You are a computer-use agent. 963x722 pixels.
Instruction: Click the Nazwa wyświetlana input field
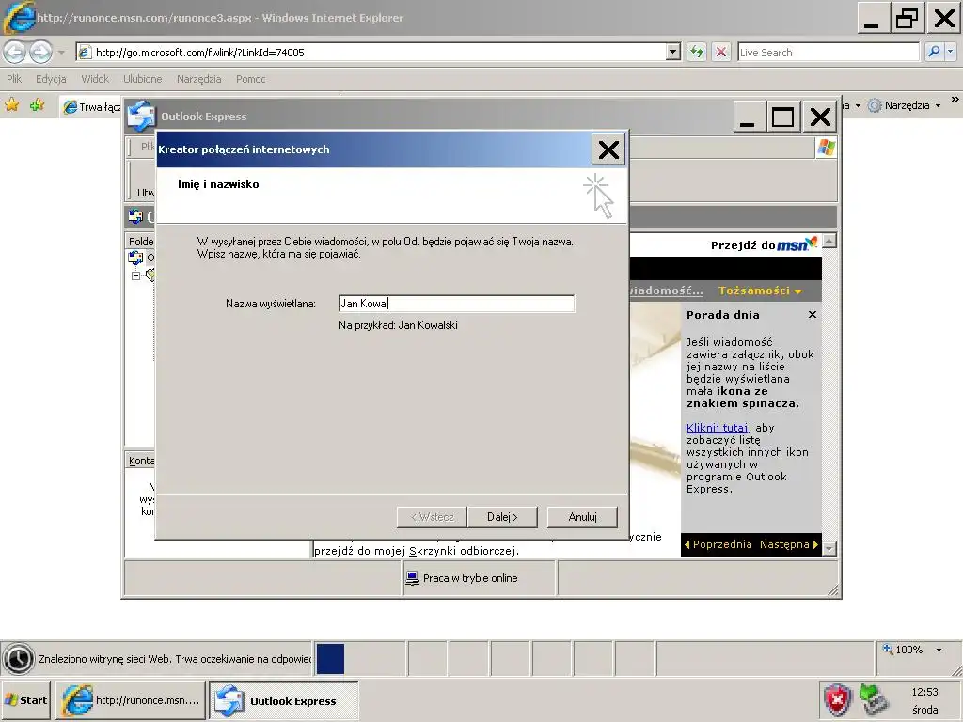click(456, 304)
